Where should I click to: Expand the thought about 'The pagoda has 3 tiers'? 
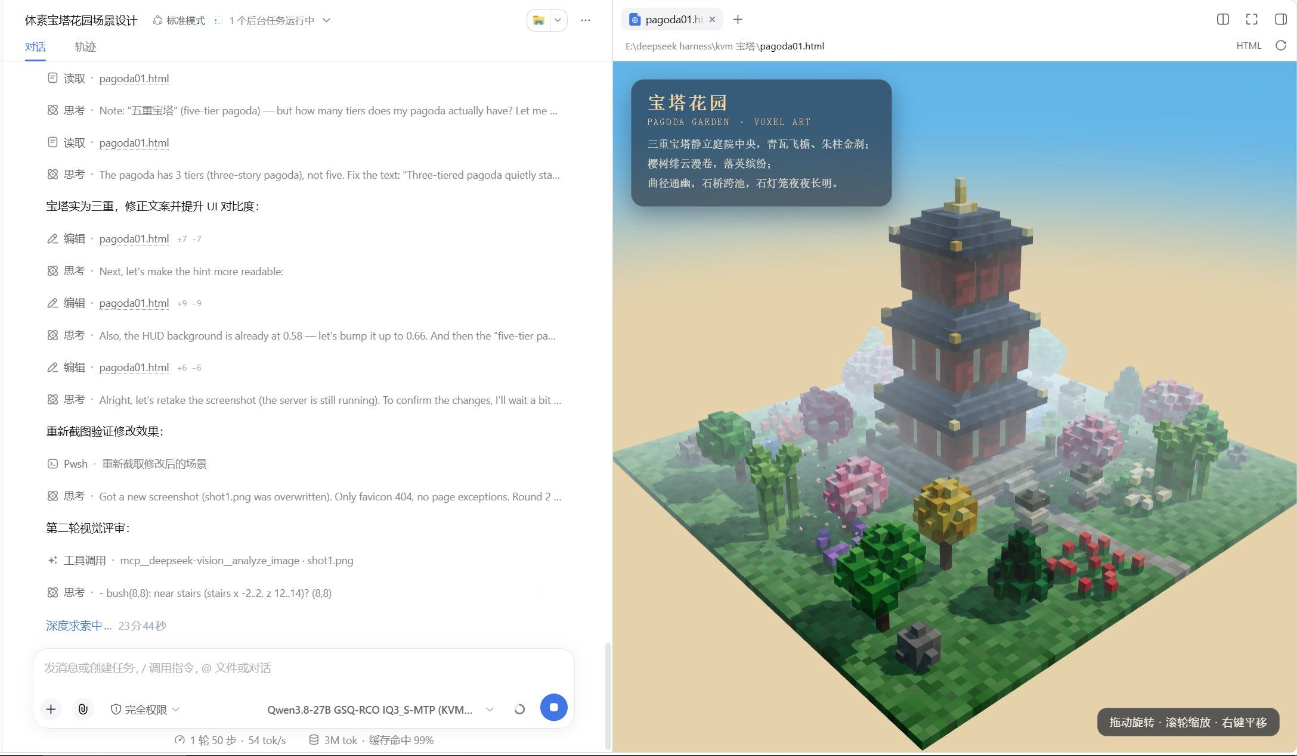tap(329, 175)
